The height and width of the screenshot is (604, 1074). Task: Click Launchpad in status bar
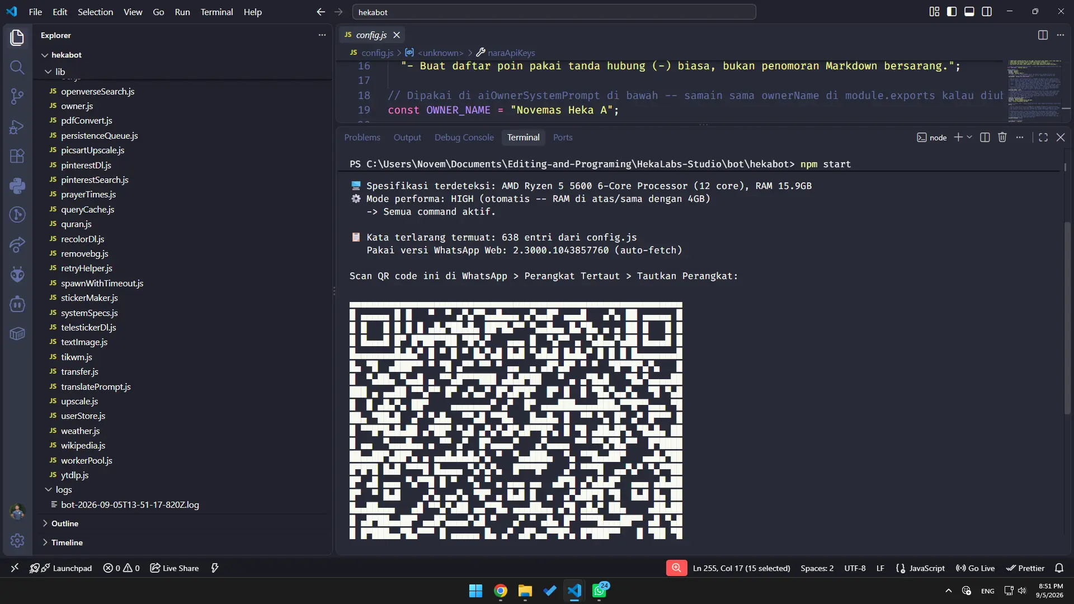(x=61, y=568)
